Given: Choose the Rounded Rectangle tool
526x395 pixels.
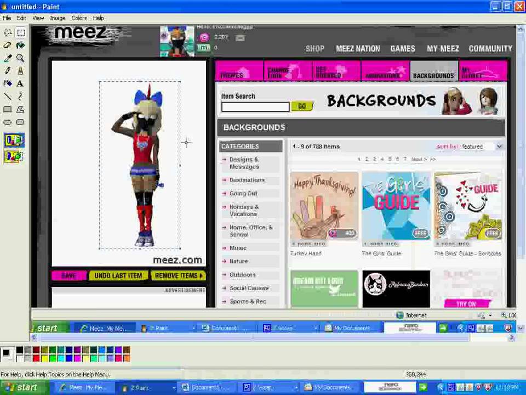Looking at the screenshot, I should [20, 122].
